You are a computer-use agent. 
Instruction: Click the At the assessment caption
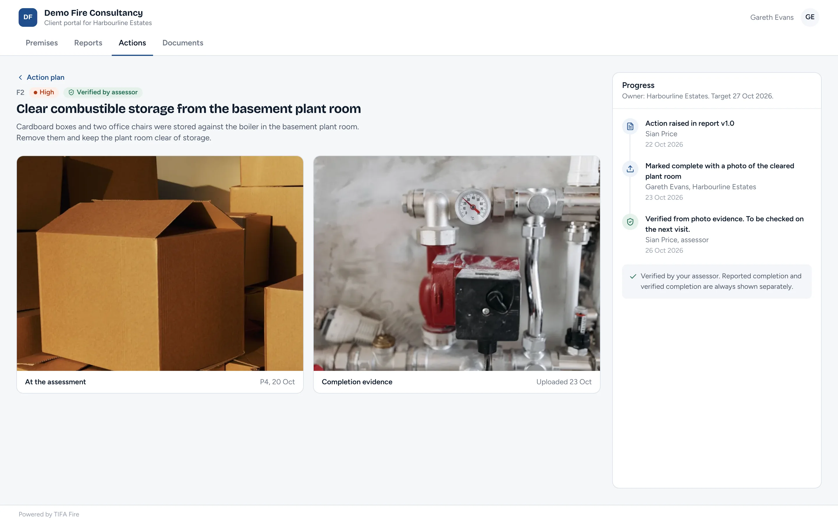coord(55,382)
